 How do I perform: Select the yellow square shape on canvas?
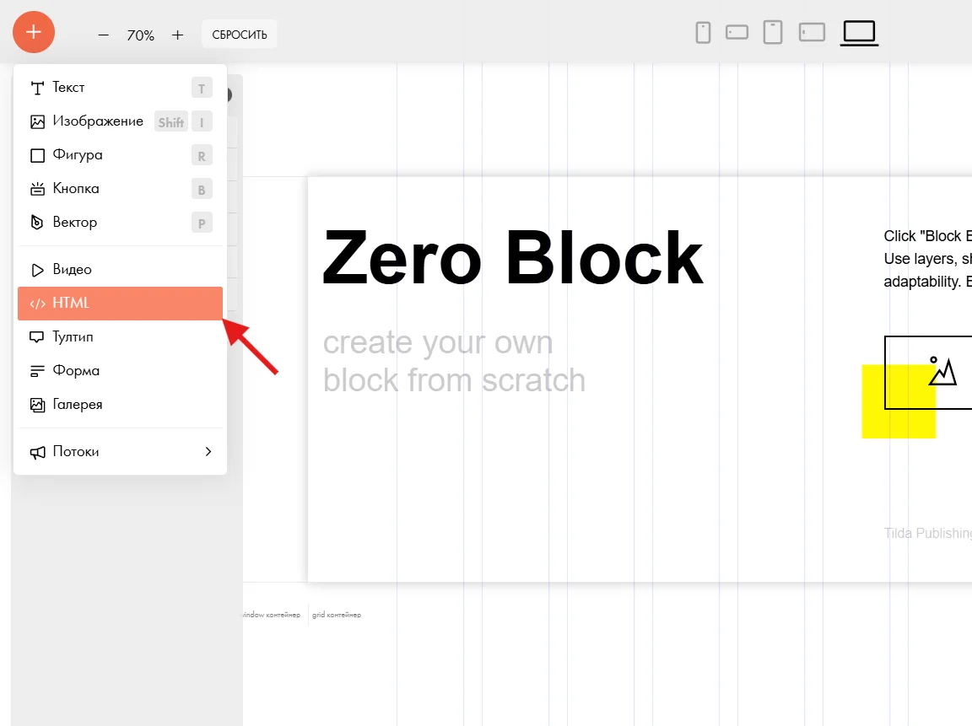(x=899, y=401)
